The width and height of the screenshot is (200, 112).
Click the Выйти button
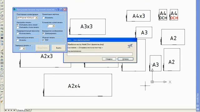click(x=58, y=48)
